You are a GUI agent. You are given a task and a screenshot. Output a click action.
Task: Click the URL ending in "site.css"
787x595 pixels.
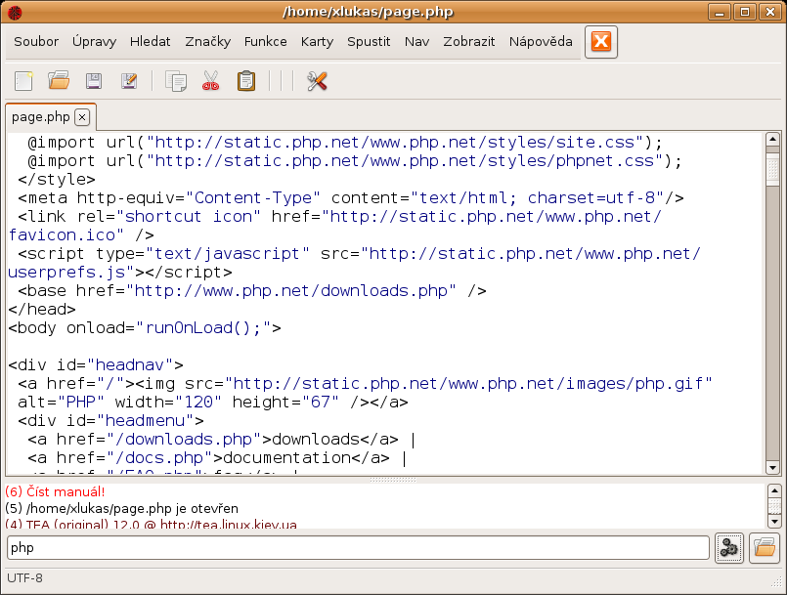pos(395,143)
